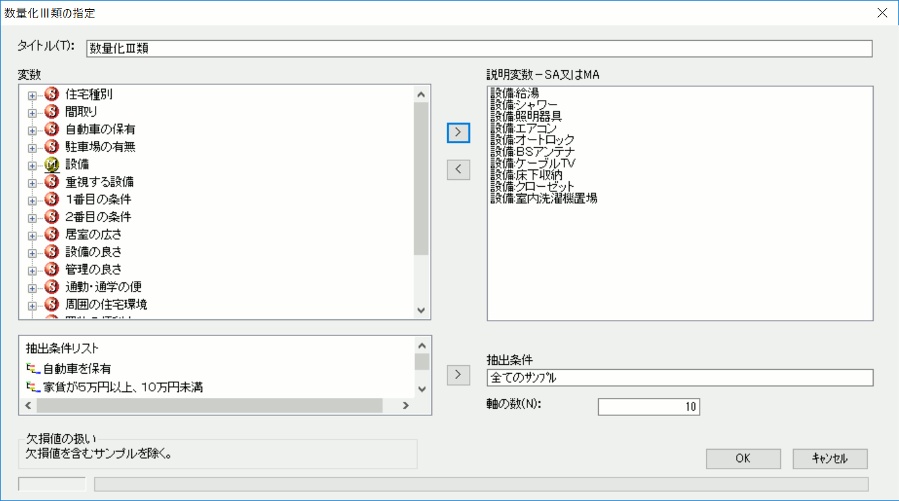
Task: Select 設備:シャワー in explanatory variables
Action: point(524,104)
